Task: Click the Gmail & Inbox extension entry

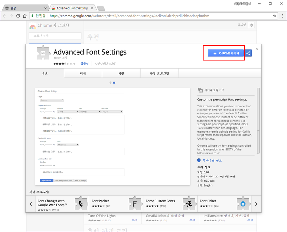Action: pyautogui.click(x=165, y=216)
